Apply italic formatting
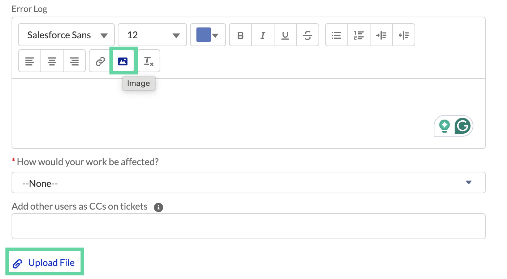 263,35
